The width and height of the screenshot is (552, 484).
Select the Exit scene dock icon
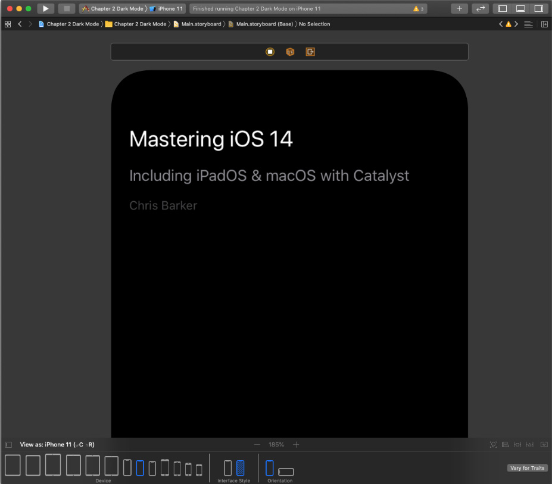pos(310,52)
